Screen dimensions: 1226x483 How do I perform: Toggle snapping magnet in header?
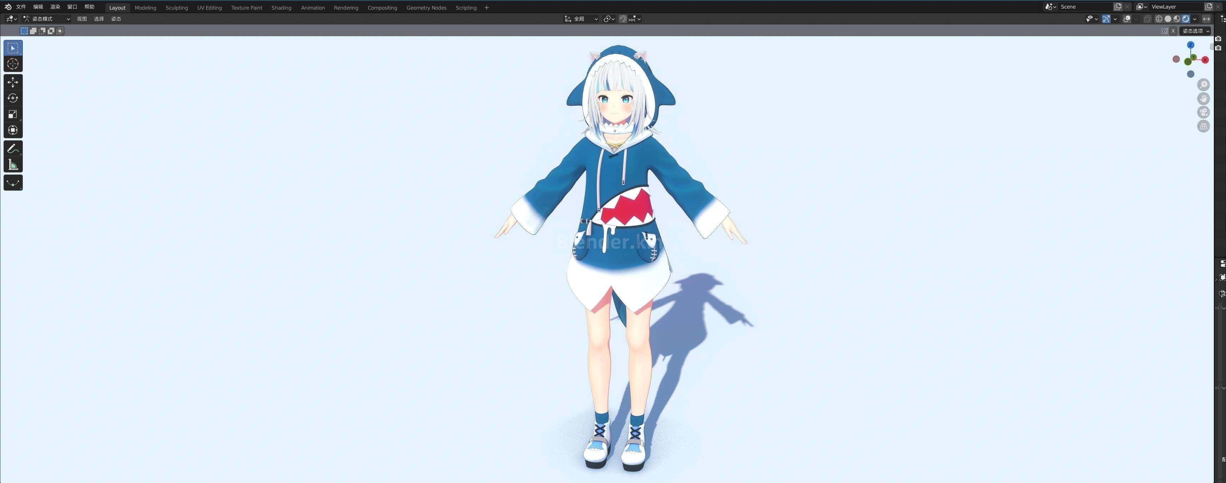point(623,19)
